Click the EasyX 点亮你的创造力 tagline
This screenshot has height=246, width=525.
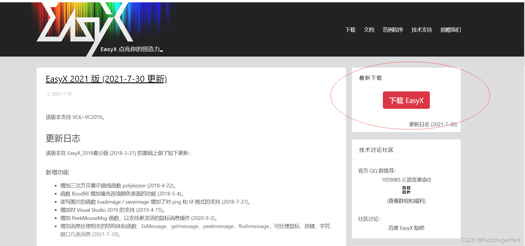click(132, 49)
